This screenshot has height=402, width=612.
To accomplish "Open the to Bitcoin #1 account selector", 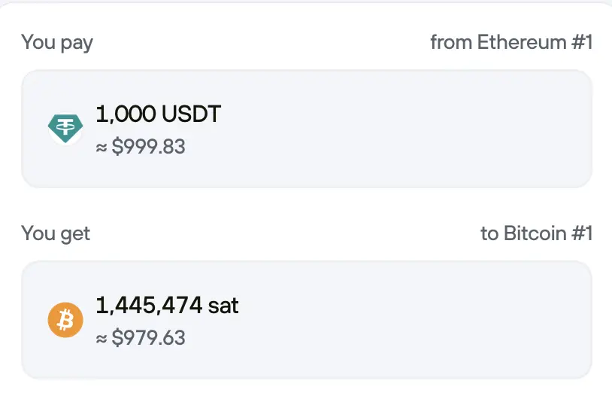I will point(536,233).
